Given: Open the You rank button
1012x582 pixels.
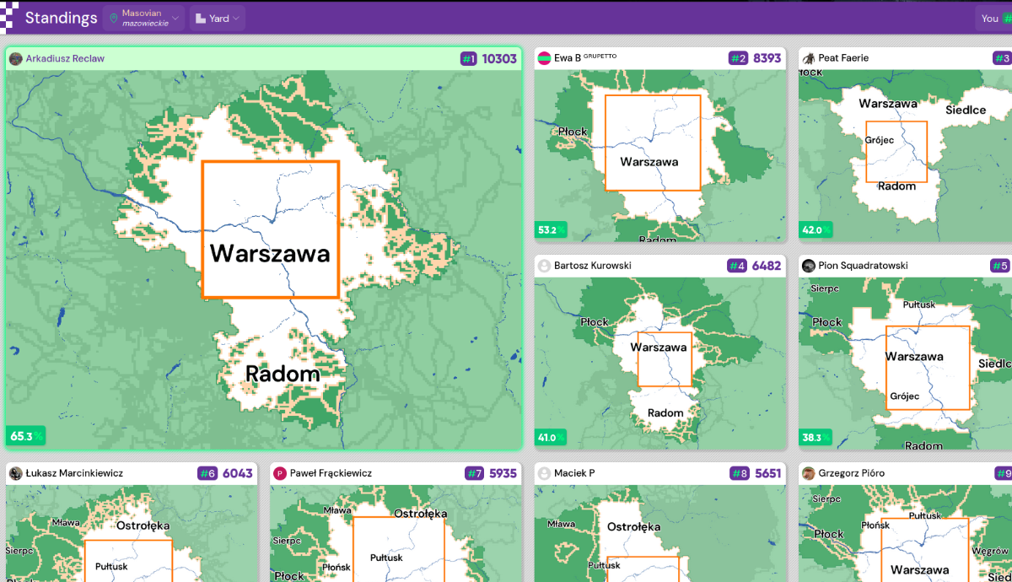Looking at the screenshot, I should (x=993, y=18).
